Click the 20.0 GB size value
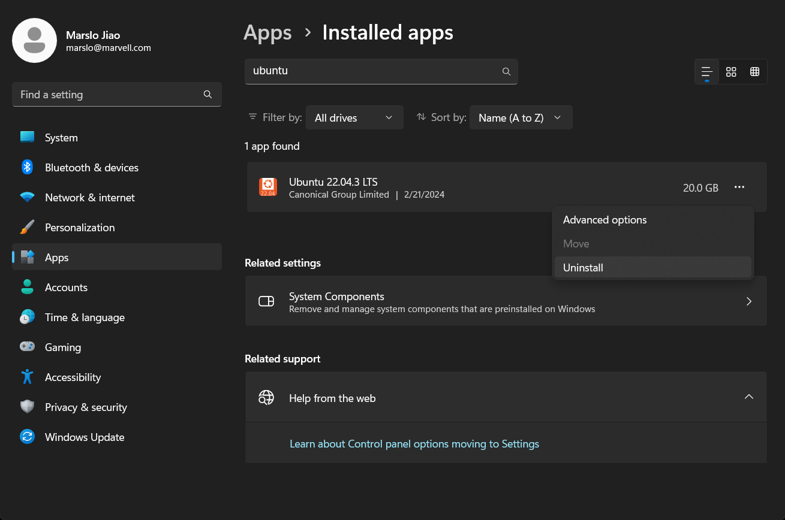The image size is (785, 520). [x=700, y=188]
